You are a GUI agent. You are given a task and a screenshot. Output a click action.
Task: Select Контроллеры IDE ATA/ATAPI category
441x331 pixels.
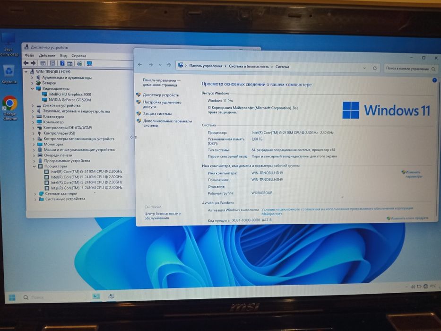[x=68, y=128]
